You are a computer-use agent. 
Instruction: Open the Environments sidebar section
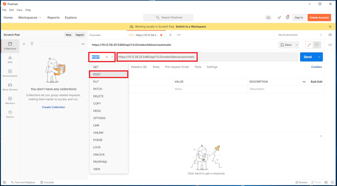[x=10, y=73]
